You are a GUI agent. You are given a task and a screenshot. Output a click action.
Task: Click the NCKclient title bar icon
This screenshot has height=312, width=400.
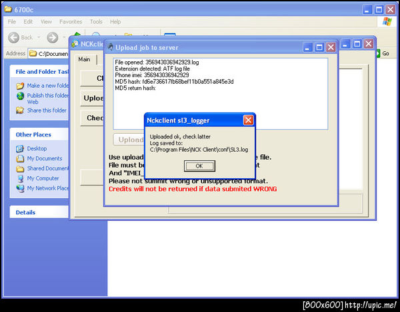(75, 43)
